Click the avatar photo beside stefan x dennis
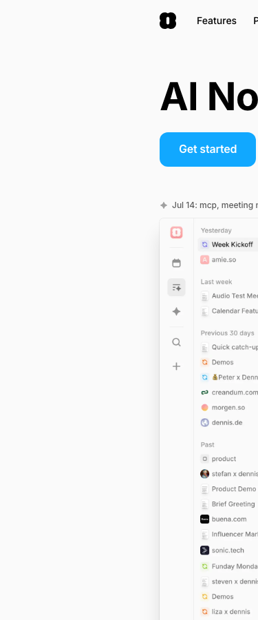Image resolution: width=258 pixels, height=620 pixels. click(x=204, y=474)
